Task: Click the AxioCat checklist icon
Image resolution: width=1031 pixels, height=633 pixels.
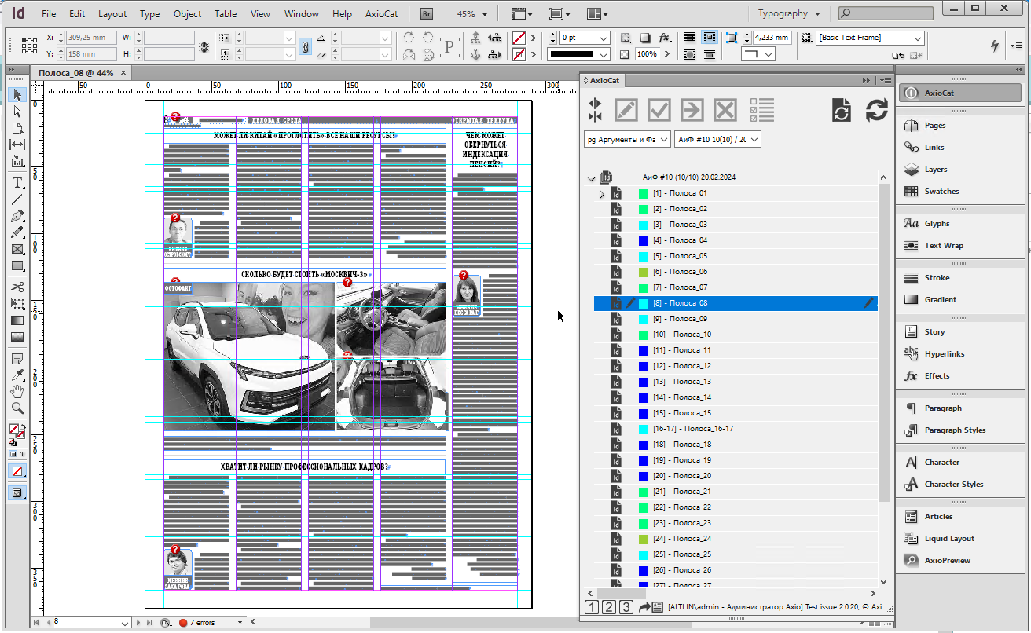Action: click(761, 110)
